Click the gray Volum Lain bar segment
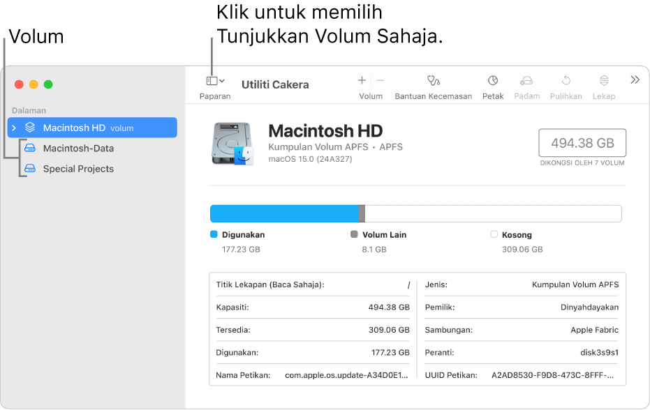The image size is (650, 410). [x=362, y=213]
